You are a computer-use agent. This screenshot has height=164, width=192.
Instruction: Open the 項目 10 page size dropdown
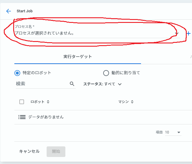tap(173, 132)
